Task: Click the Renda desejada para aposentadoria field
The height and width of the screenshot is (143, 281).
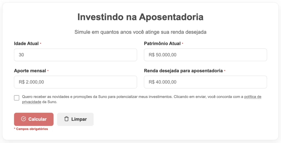Action: pyautogui.click(x=205, y=82)
